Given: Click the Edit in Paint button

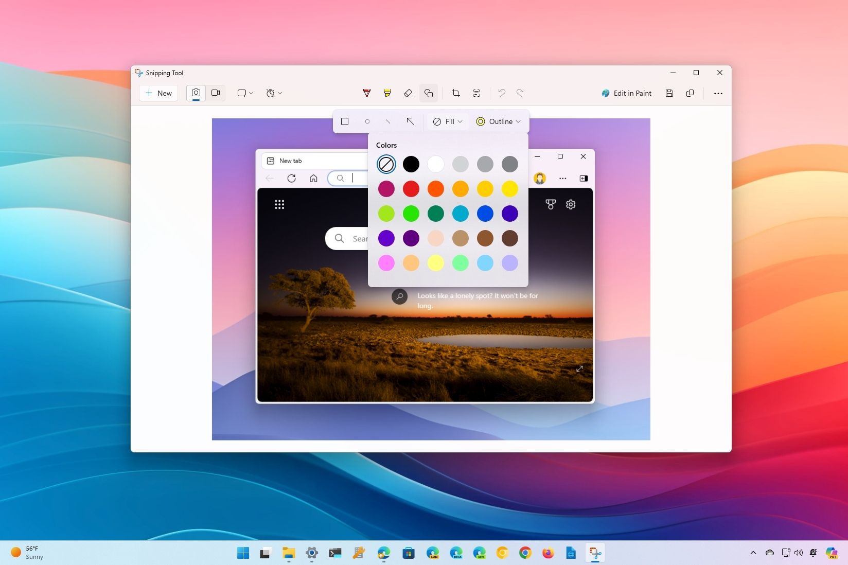Looking at the screenshot, I should coord(626,93).
